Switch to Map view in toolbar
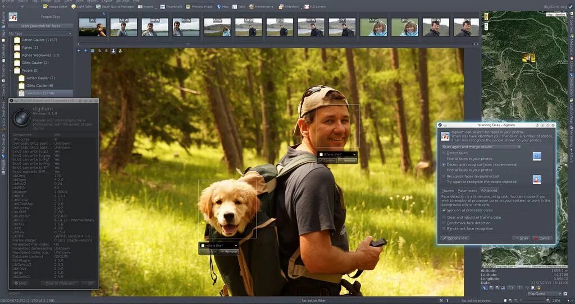This screenshot has height=304, width=575. click(222, 7)
